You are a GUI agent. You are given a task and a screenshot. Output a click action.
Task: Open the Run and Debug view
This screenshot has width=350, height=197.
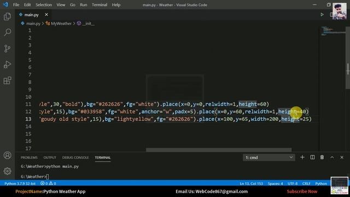click(x=7, y=65)
